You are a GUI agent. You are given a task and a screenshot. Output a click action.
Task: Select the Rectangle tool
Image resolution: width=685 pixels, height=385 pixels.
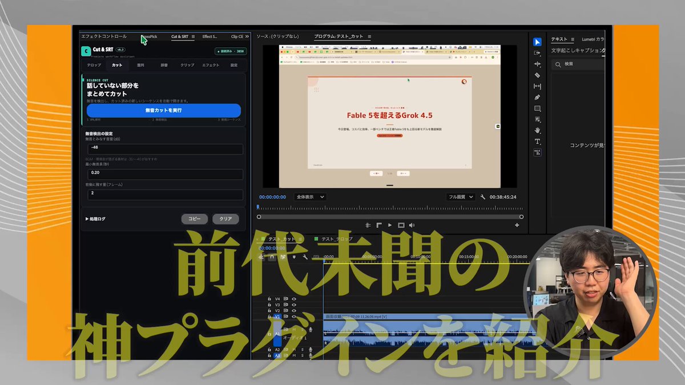click(537, 108)
